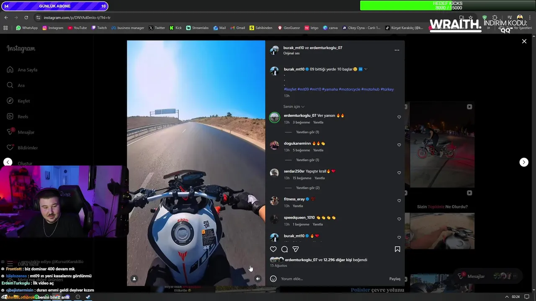Open Streamlabs bookmark
The image size is (536, 301).
197,28
